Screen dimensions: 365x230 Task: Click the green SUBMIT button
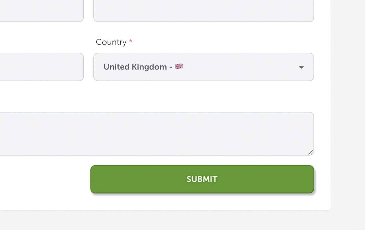pos(202,179)
